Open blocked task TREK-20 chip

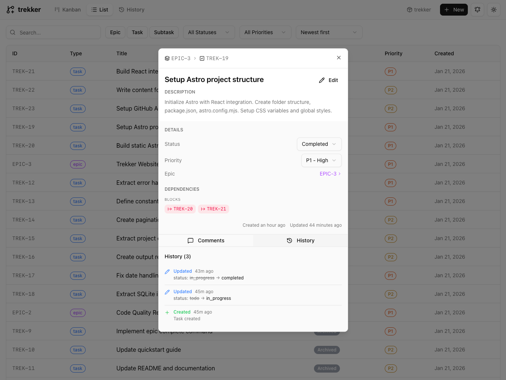pyautogui.click(x=180, y=209)
